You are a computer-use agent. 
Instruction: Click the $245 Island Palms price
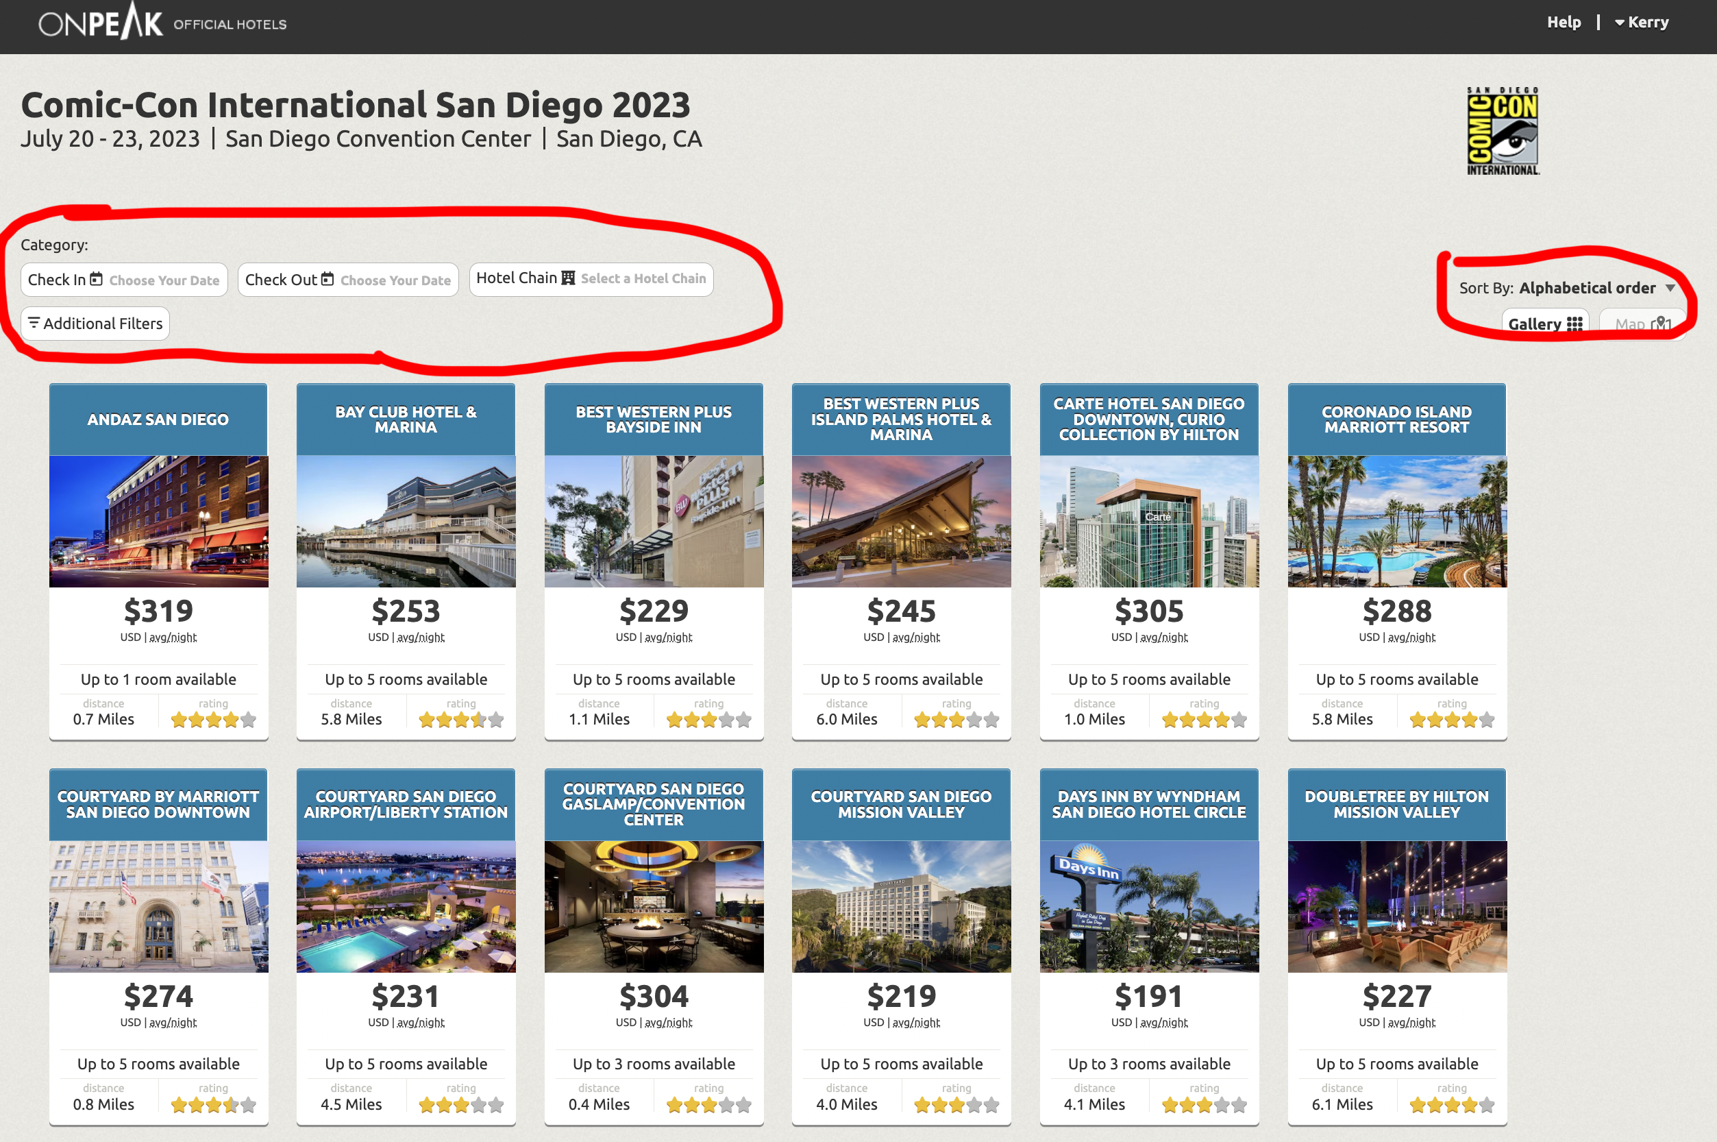tap(901, 611)
